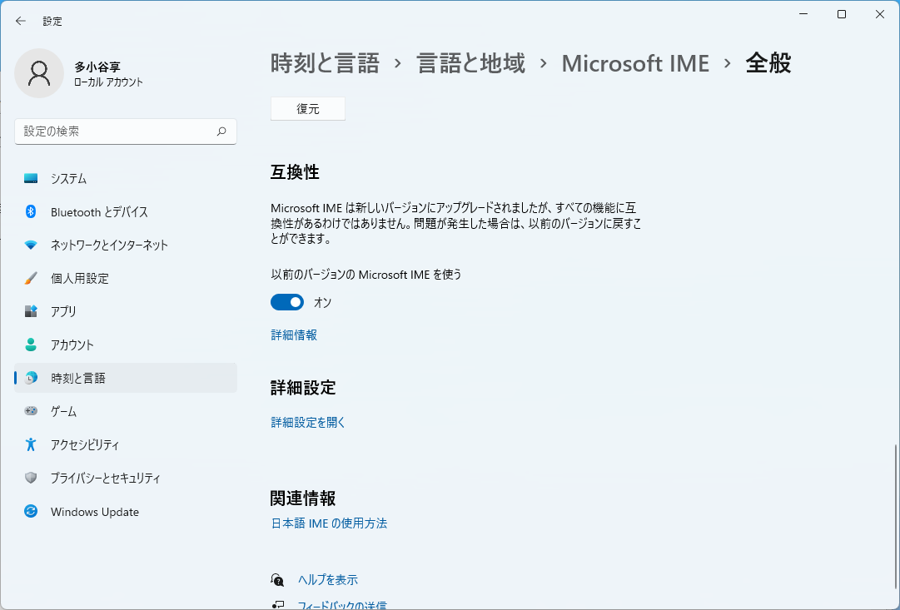
Task: Open アクセシビリティ category
Action: (x=126, y=444)
